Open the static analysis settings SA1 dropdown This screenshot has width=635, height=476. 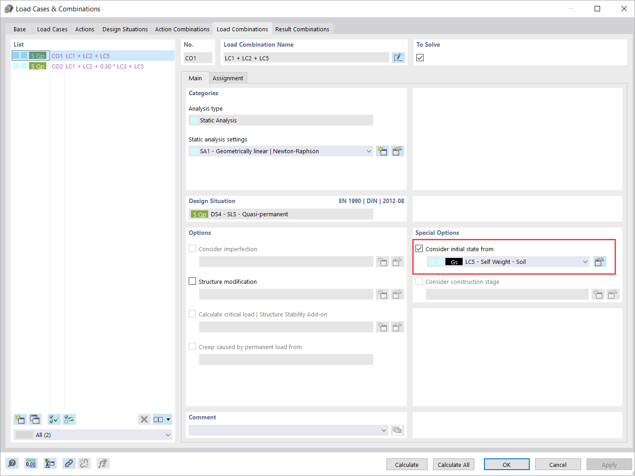coord(368,151)
